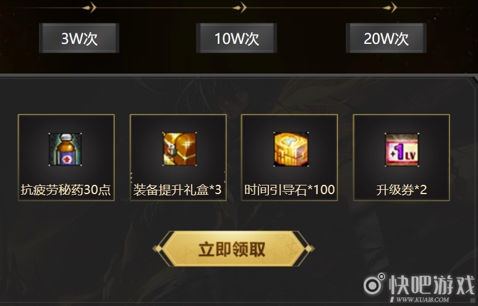Click the milestone progress line between 3W and 10W
The image size is (478, 306).
[x=164, y=7]
